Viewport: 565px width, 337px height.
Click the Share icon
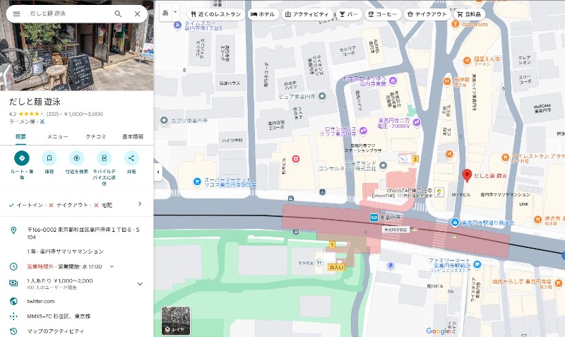pos(131,158)
